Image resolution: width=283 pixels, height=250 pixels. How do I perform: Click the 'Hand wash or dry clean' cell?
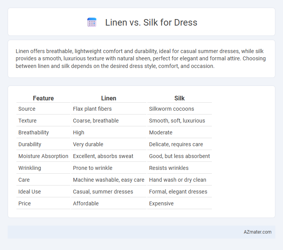coord(179,180)
